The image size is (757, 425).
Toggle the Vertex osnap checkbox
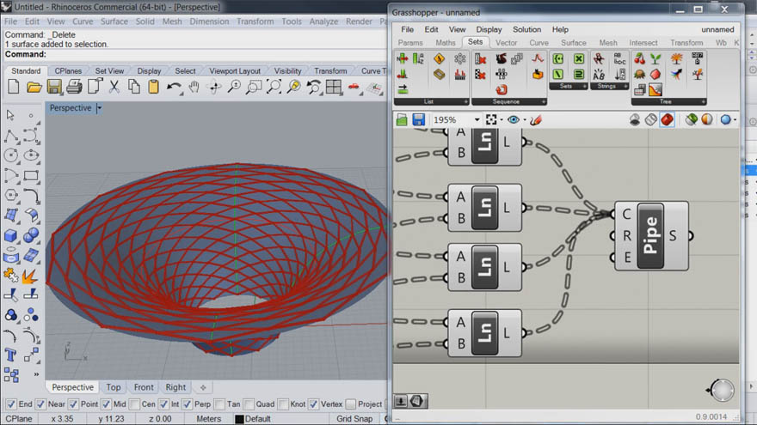point(313,404)
